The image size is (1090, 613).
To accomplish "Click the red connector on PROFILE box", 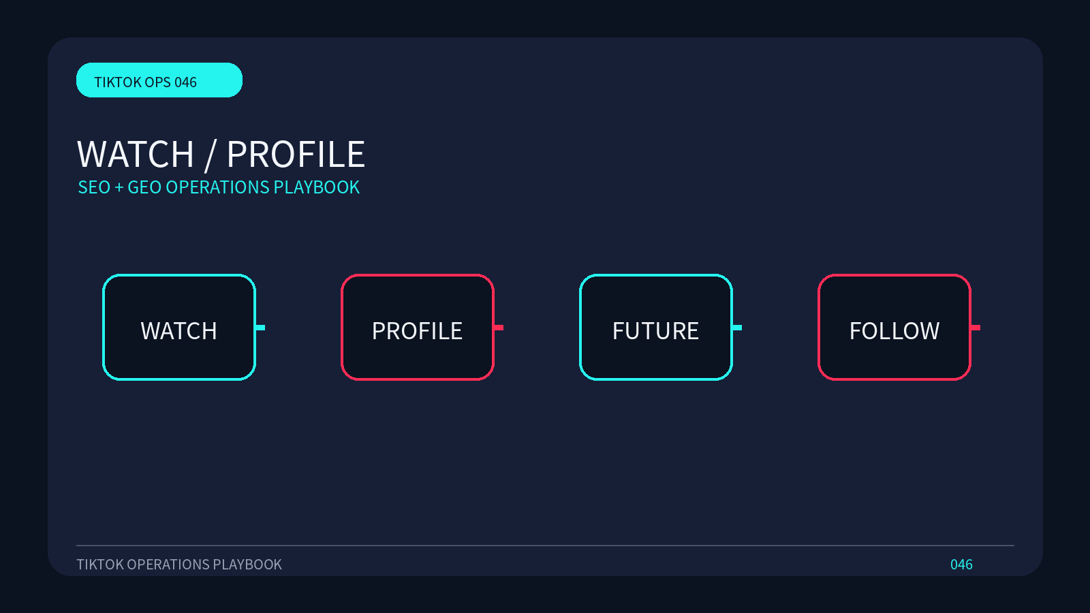I will point(499,328).
